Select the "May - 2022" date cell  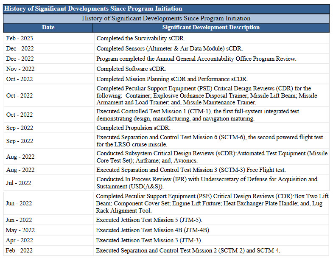point(20,230)
